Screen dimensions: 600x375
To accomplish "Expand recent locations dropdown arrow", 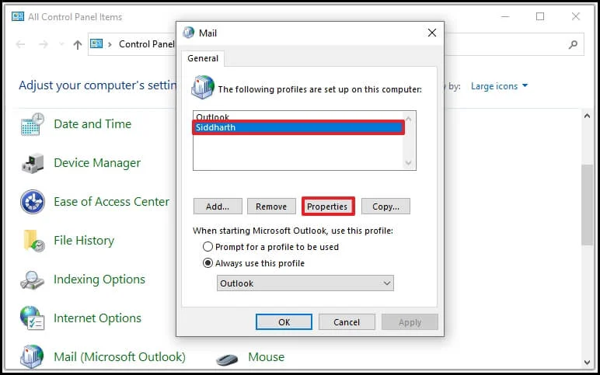I will (x=61, y=45).
